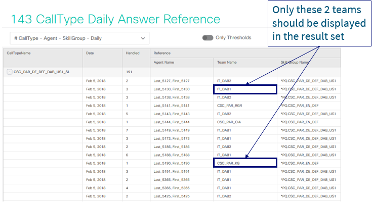The image size is (372, 203).
Task: Click the Date column header
Action: coord(90,53)
